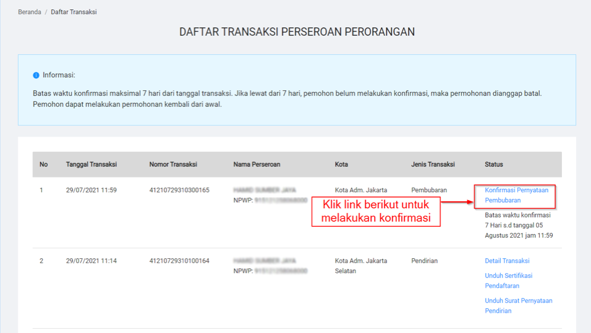Select the Status column header
The height and width of the screenshot is (333, 591).
pos(493,164)
